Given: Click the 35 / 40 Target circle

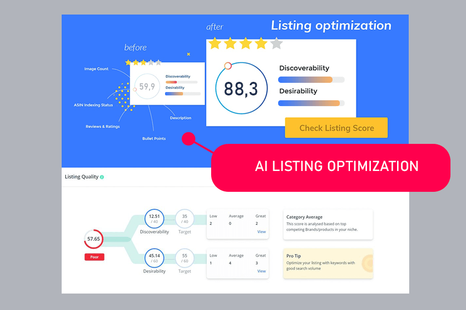Looking at the screenshot, I should (184, 219).
